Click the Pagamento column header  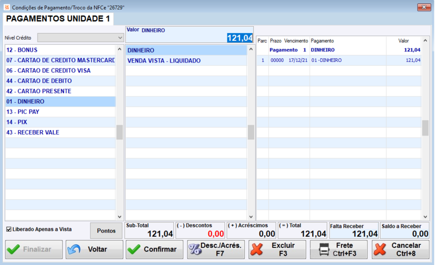pyautogui.click(x=322, y=41)
